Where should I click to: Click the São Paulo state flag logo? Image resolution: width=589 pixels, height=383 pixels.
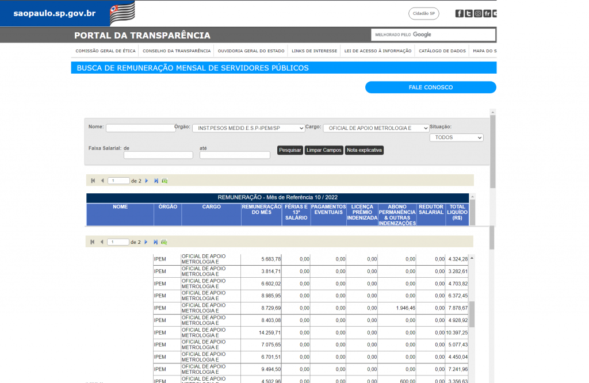122,13
